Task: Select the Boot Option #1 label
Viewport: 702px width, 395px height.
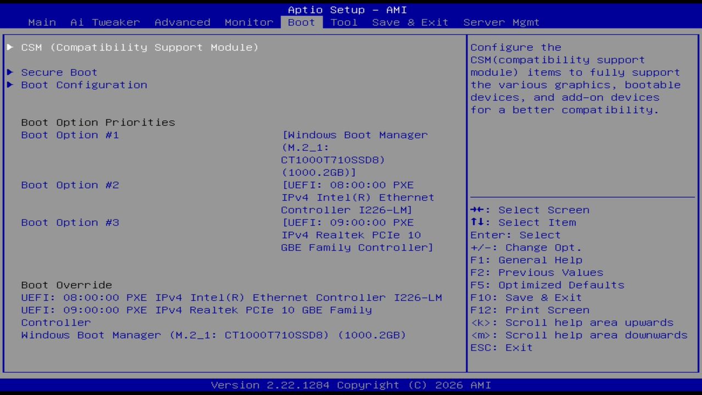Action: pyautogui.click(x=70, y=135)
